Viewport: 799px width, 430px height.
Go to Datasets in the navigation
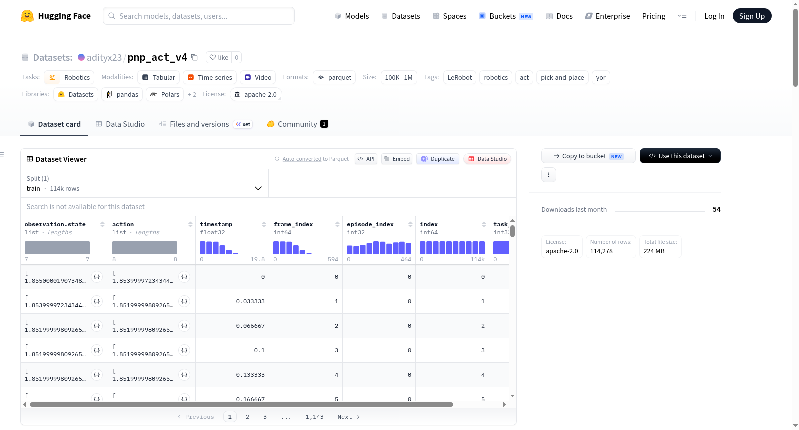pyautogui.click(x=400, y=16)
